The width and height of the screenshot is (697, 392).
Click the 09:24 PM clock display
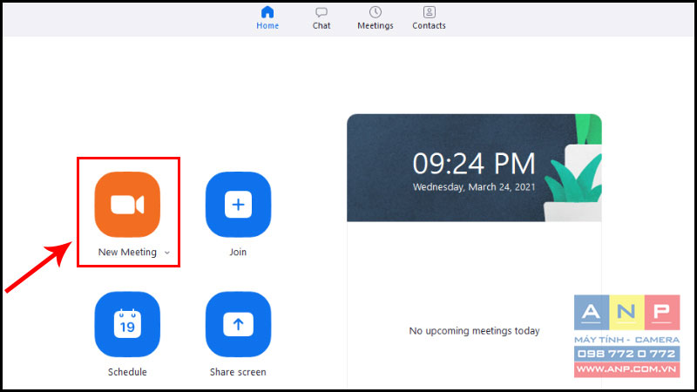pyautogui.click(x=474, y=164)
